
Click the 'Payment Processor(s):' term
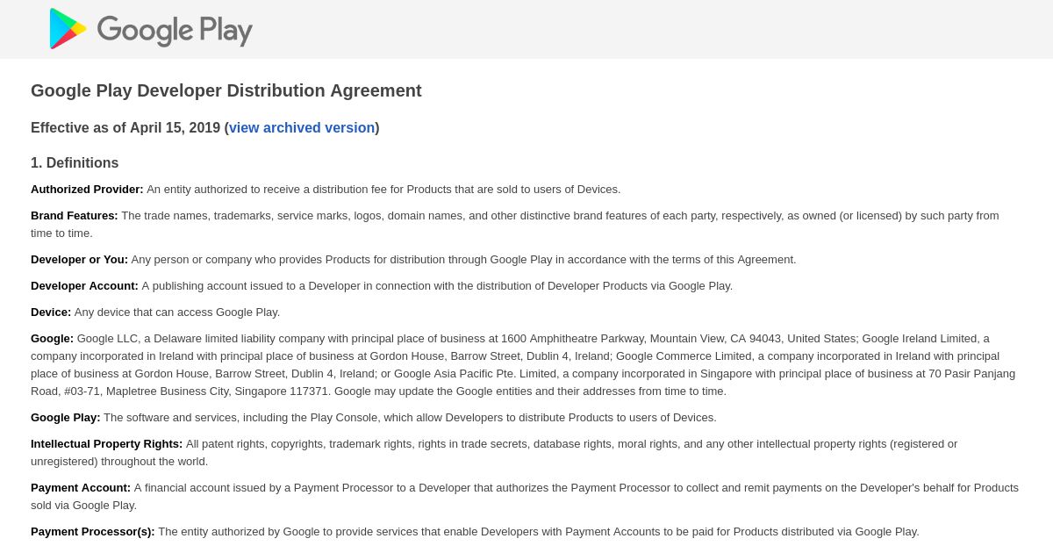pyautogui.click(x=93, y=532)
